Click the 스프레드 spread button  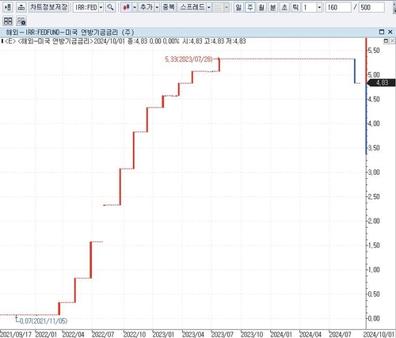192,7
